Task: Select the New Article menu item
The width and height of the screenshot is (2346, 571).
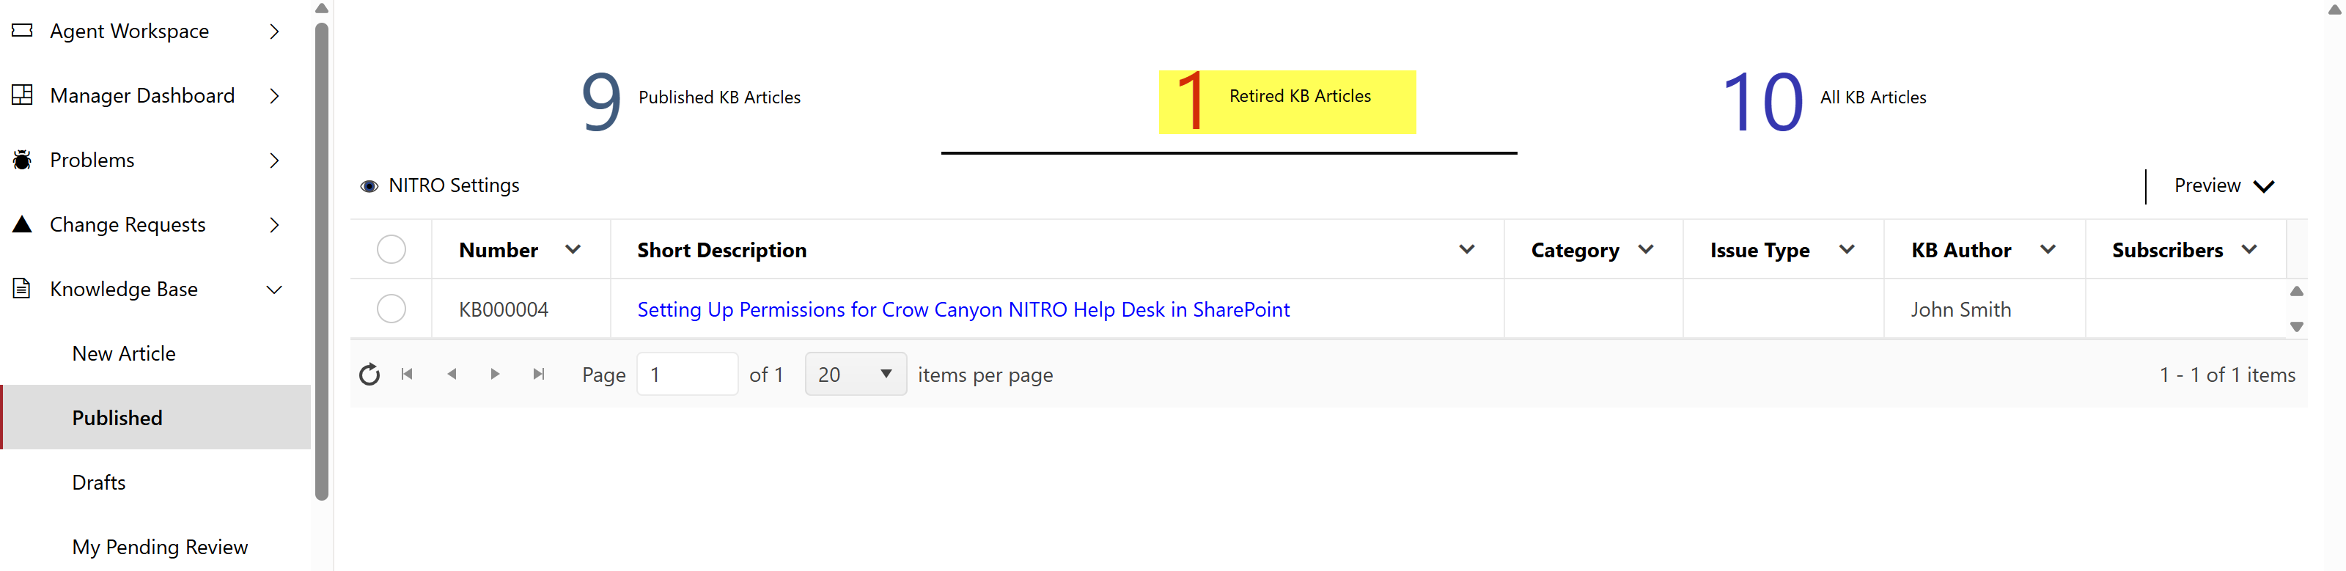Action: coord(124,353)
